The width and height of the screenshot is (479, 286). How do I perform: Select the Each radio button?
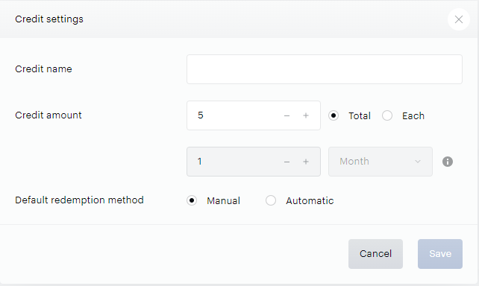pyautogui.click(x=387, y=115)
